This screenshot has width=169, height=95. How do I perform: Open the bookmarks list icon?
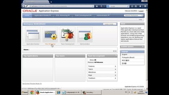pyautogui.click(x=136, y=6)
